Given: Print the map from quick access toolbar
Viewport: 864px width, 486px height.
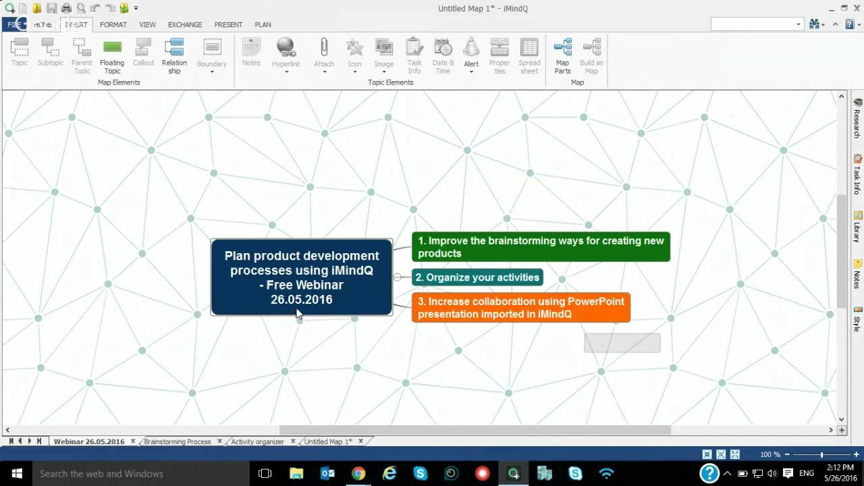Looking at the screenshot, I should coord(66,8).
